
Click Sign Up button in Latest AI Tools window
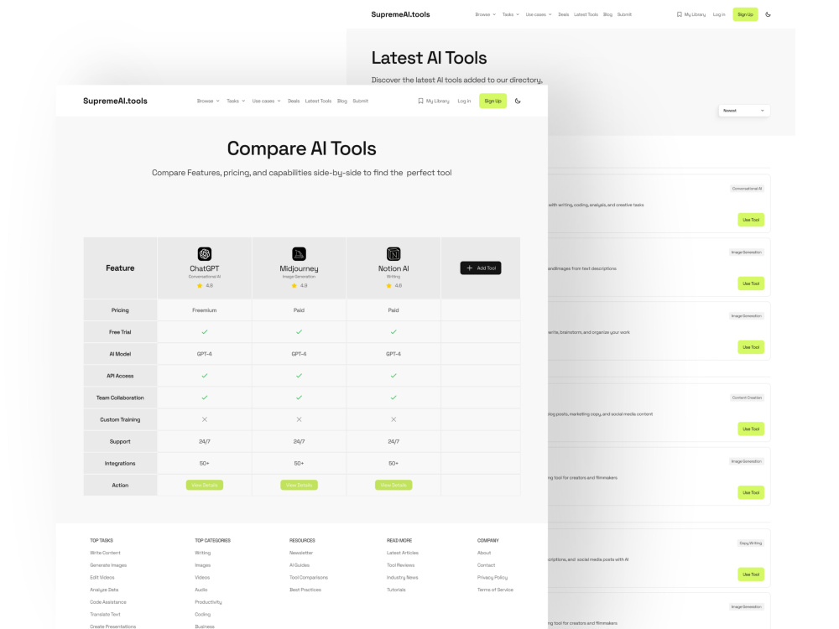745,14
